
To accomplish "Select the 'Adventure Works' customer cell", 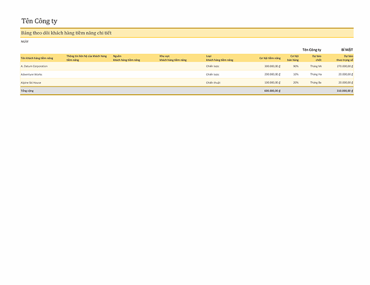I will click(31, 74).
